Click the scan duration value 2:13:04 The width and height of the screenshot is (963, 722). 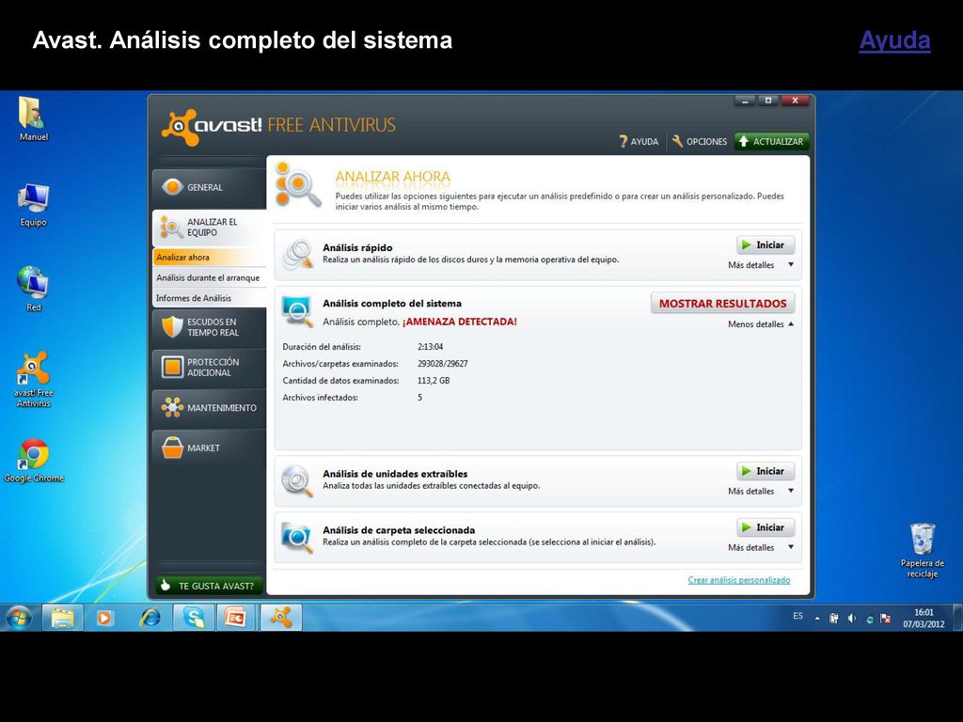pos(430,347)
